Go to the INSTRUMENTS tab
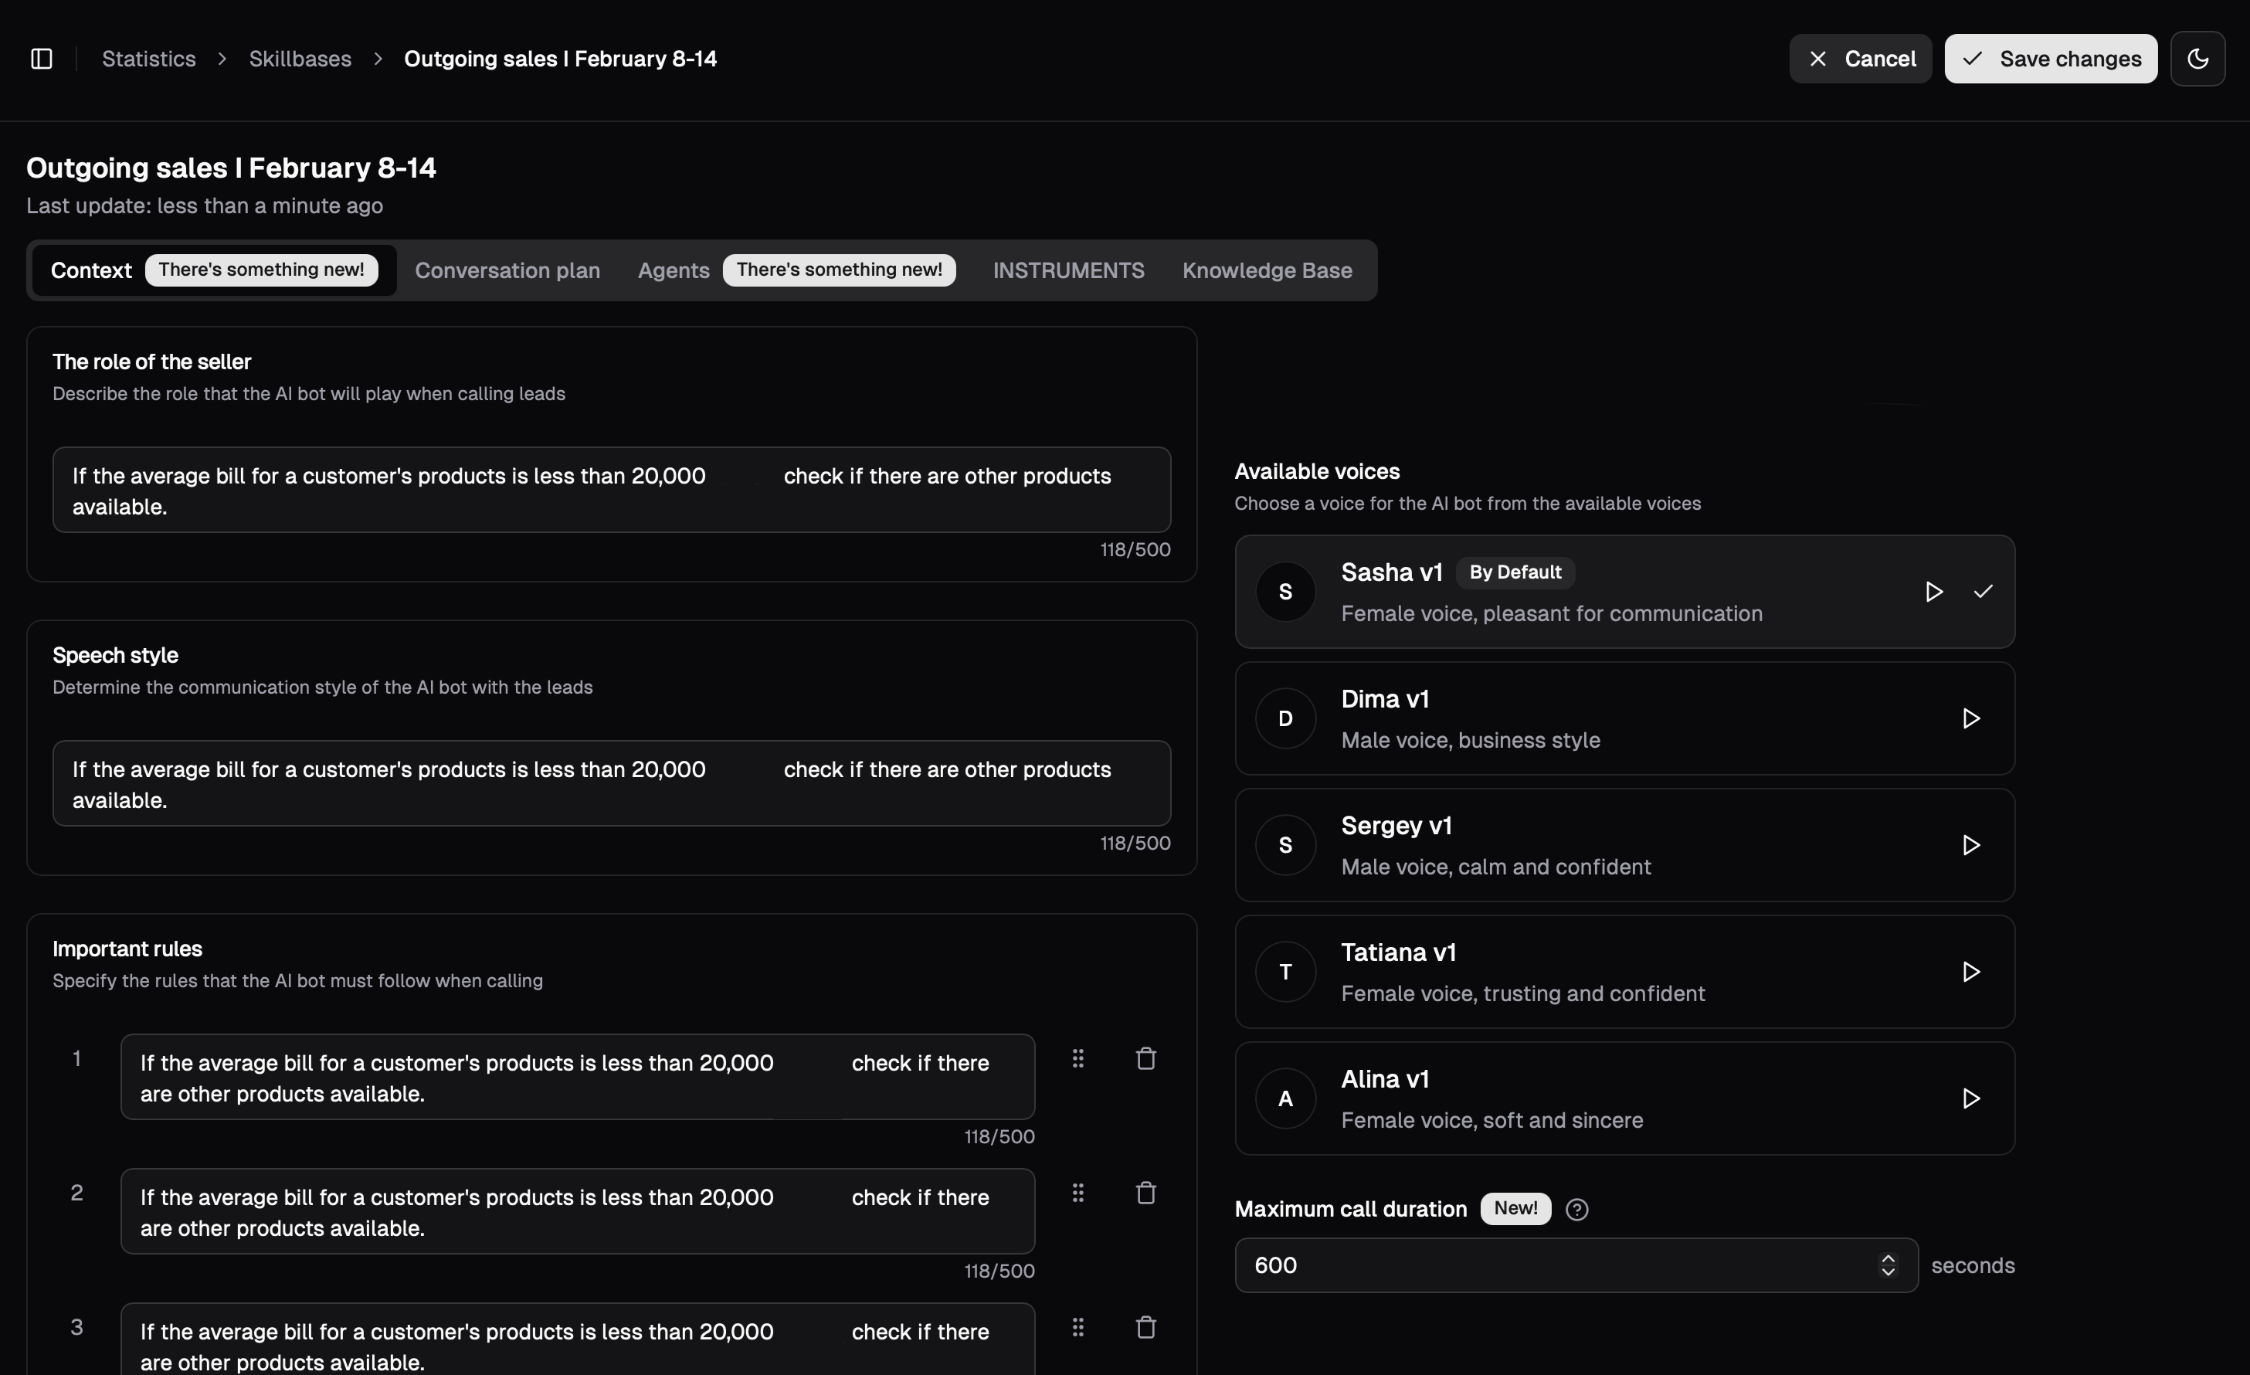2250x1375 pixels. point(1067,270)
